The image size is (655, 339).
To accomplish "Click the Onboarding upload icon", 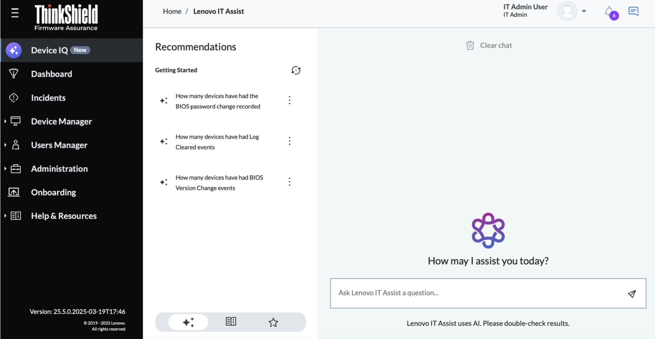I will [14, 192].
